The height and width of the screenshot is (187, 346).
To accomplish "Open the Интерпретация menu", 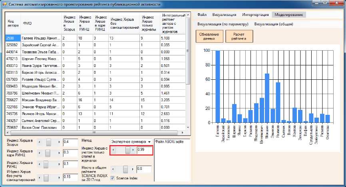I will [x=255, y=15].
